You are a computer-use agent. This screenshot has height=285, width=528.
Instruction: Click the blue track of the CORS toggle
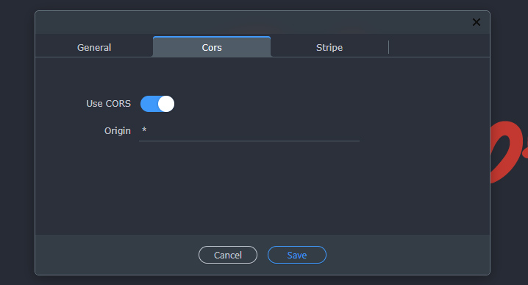149,104
